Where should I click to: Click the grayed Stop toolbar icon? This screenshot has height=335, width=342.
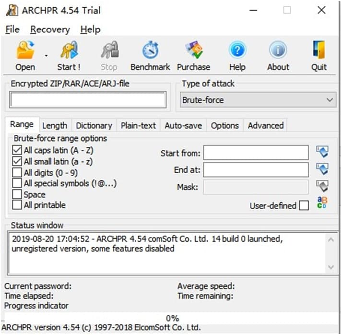pos(110,50)
